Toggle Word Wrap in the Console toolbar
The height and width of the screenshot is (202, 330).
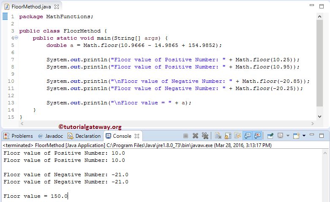click(x=238, y=136)
